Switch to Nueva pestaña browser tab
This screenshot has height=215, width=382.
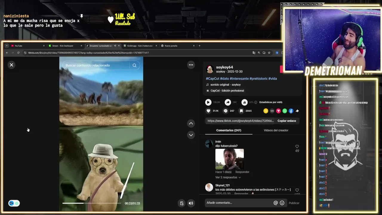pyautogui.click(x=178, y=46)
